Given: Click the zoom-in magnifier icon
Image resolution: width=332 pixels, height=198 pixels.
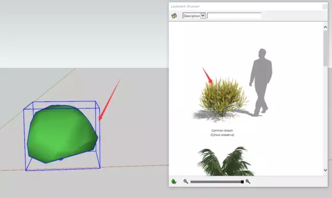Looking at the screenshot, I should click(x=248, y=181).
